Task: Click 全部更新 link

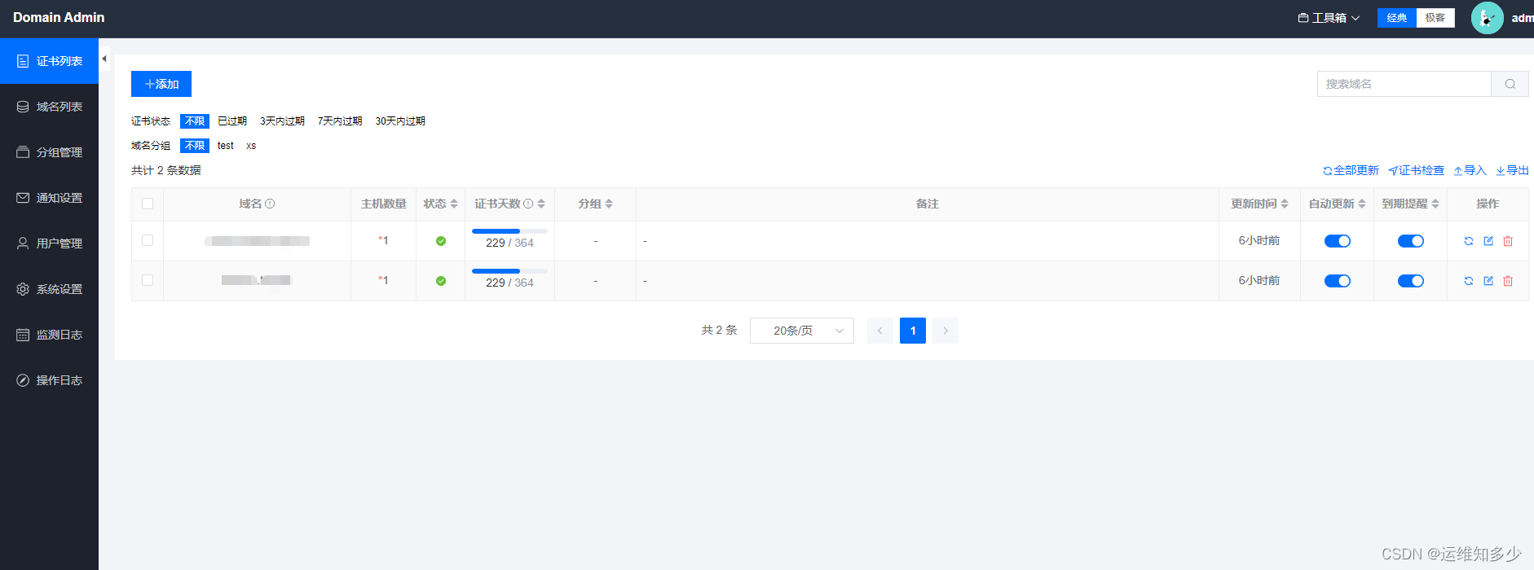Action: (x=1351, y=170)
